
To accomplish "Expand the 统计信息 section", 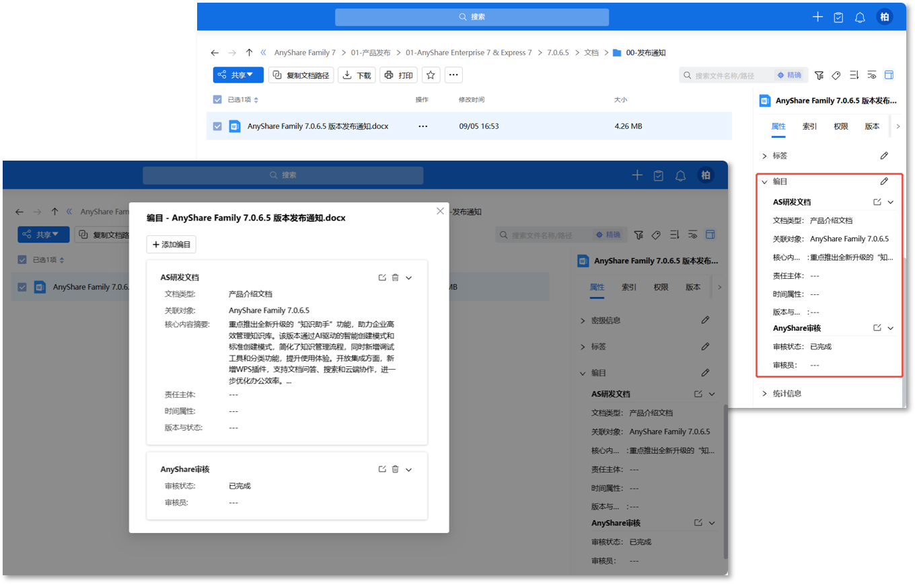I will (x=764, y=393).
